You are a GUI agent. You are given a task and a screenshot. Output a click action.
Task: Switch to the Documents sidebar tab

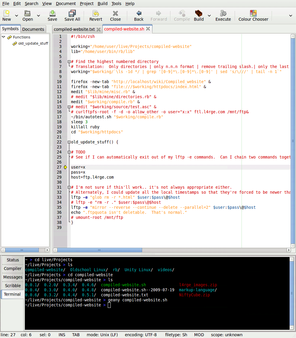[33, 29]
